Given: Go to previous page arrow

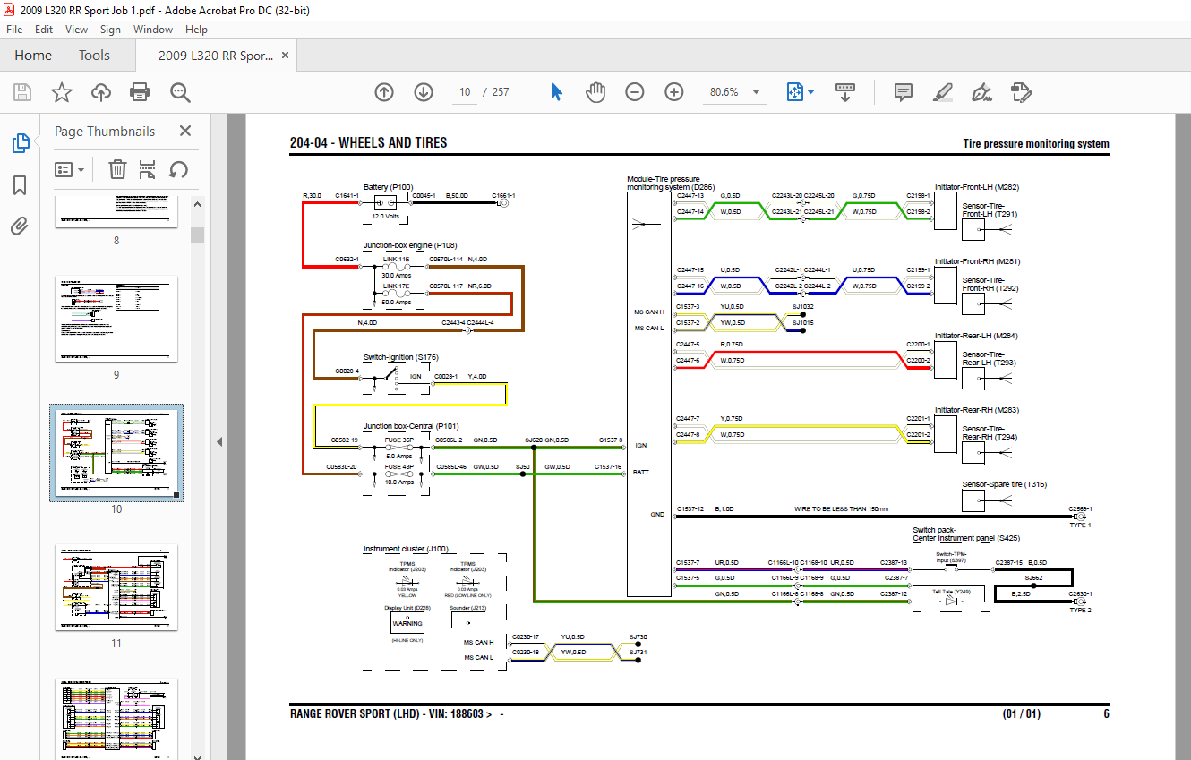Looking at the screenshot, I should (x=384, y=92).
